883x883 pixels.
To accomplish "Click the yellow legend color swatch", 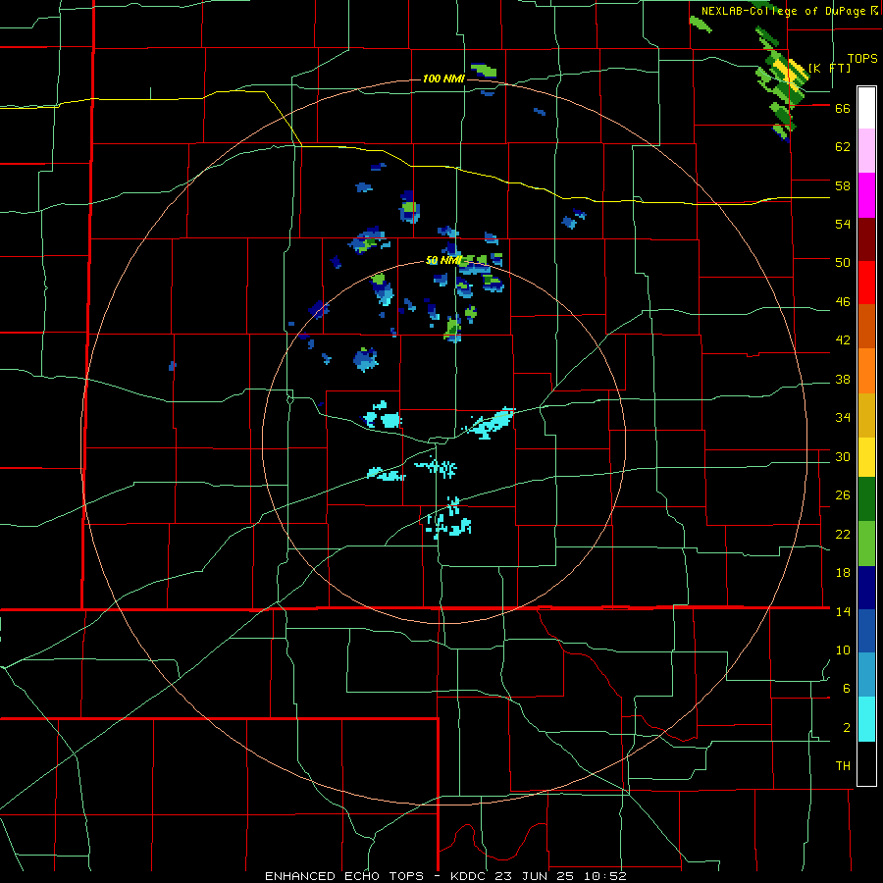I will tap(866, 457).
